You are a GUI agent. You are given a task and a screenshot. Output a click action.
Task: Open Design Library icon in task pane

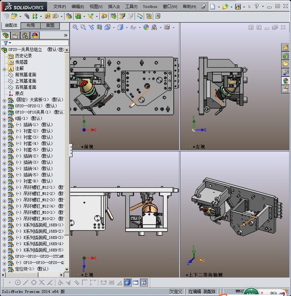tap(285, 56)
